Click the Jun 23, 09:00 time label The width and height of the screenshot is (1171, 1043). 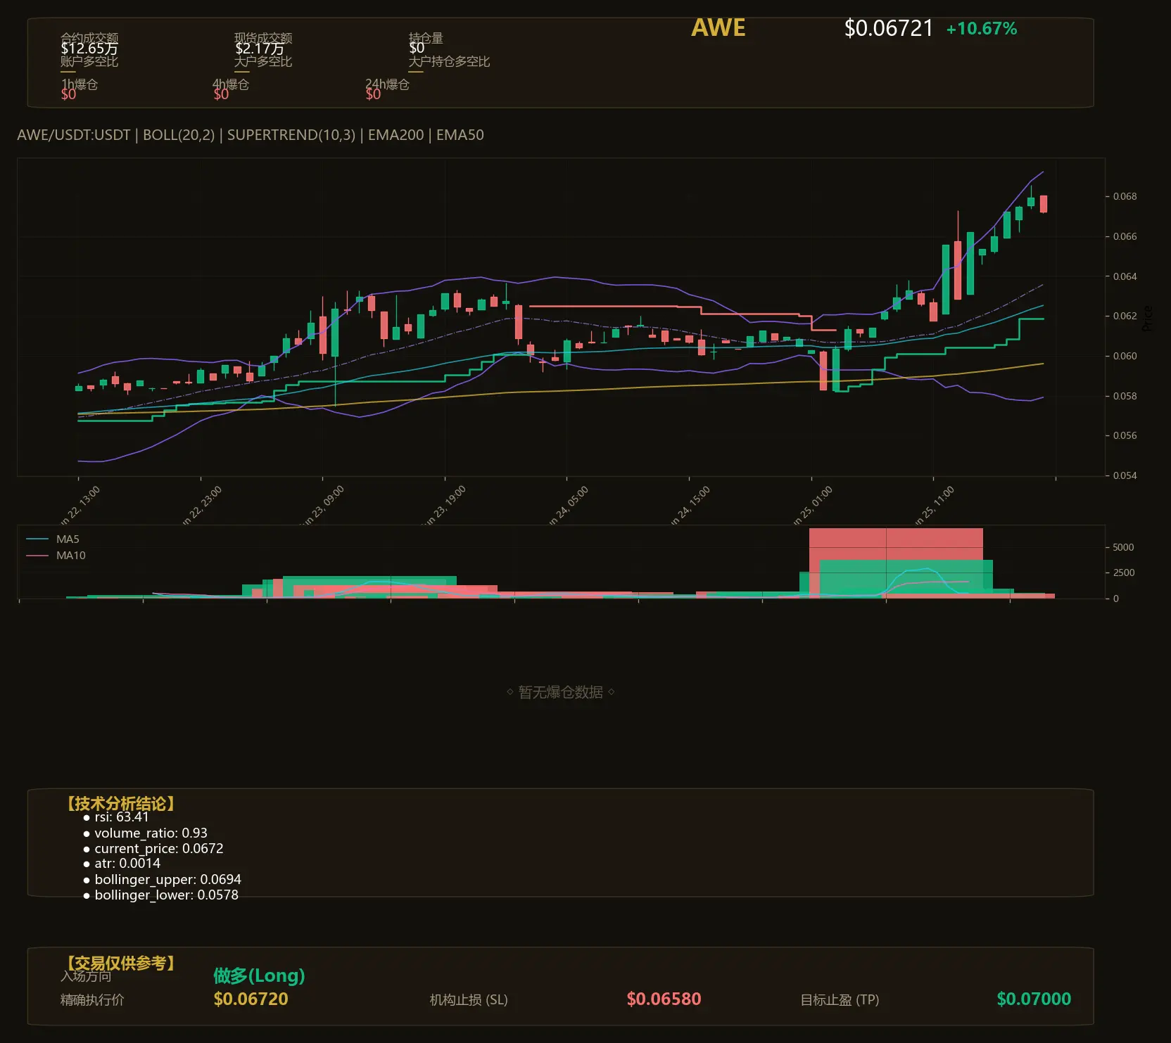[324, 506]
